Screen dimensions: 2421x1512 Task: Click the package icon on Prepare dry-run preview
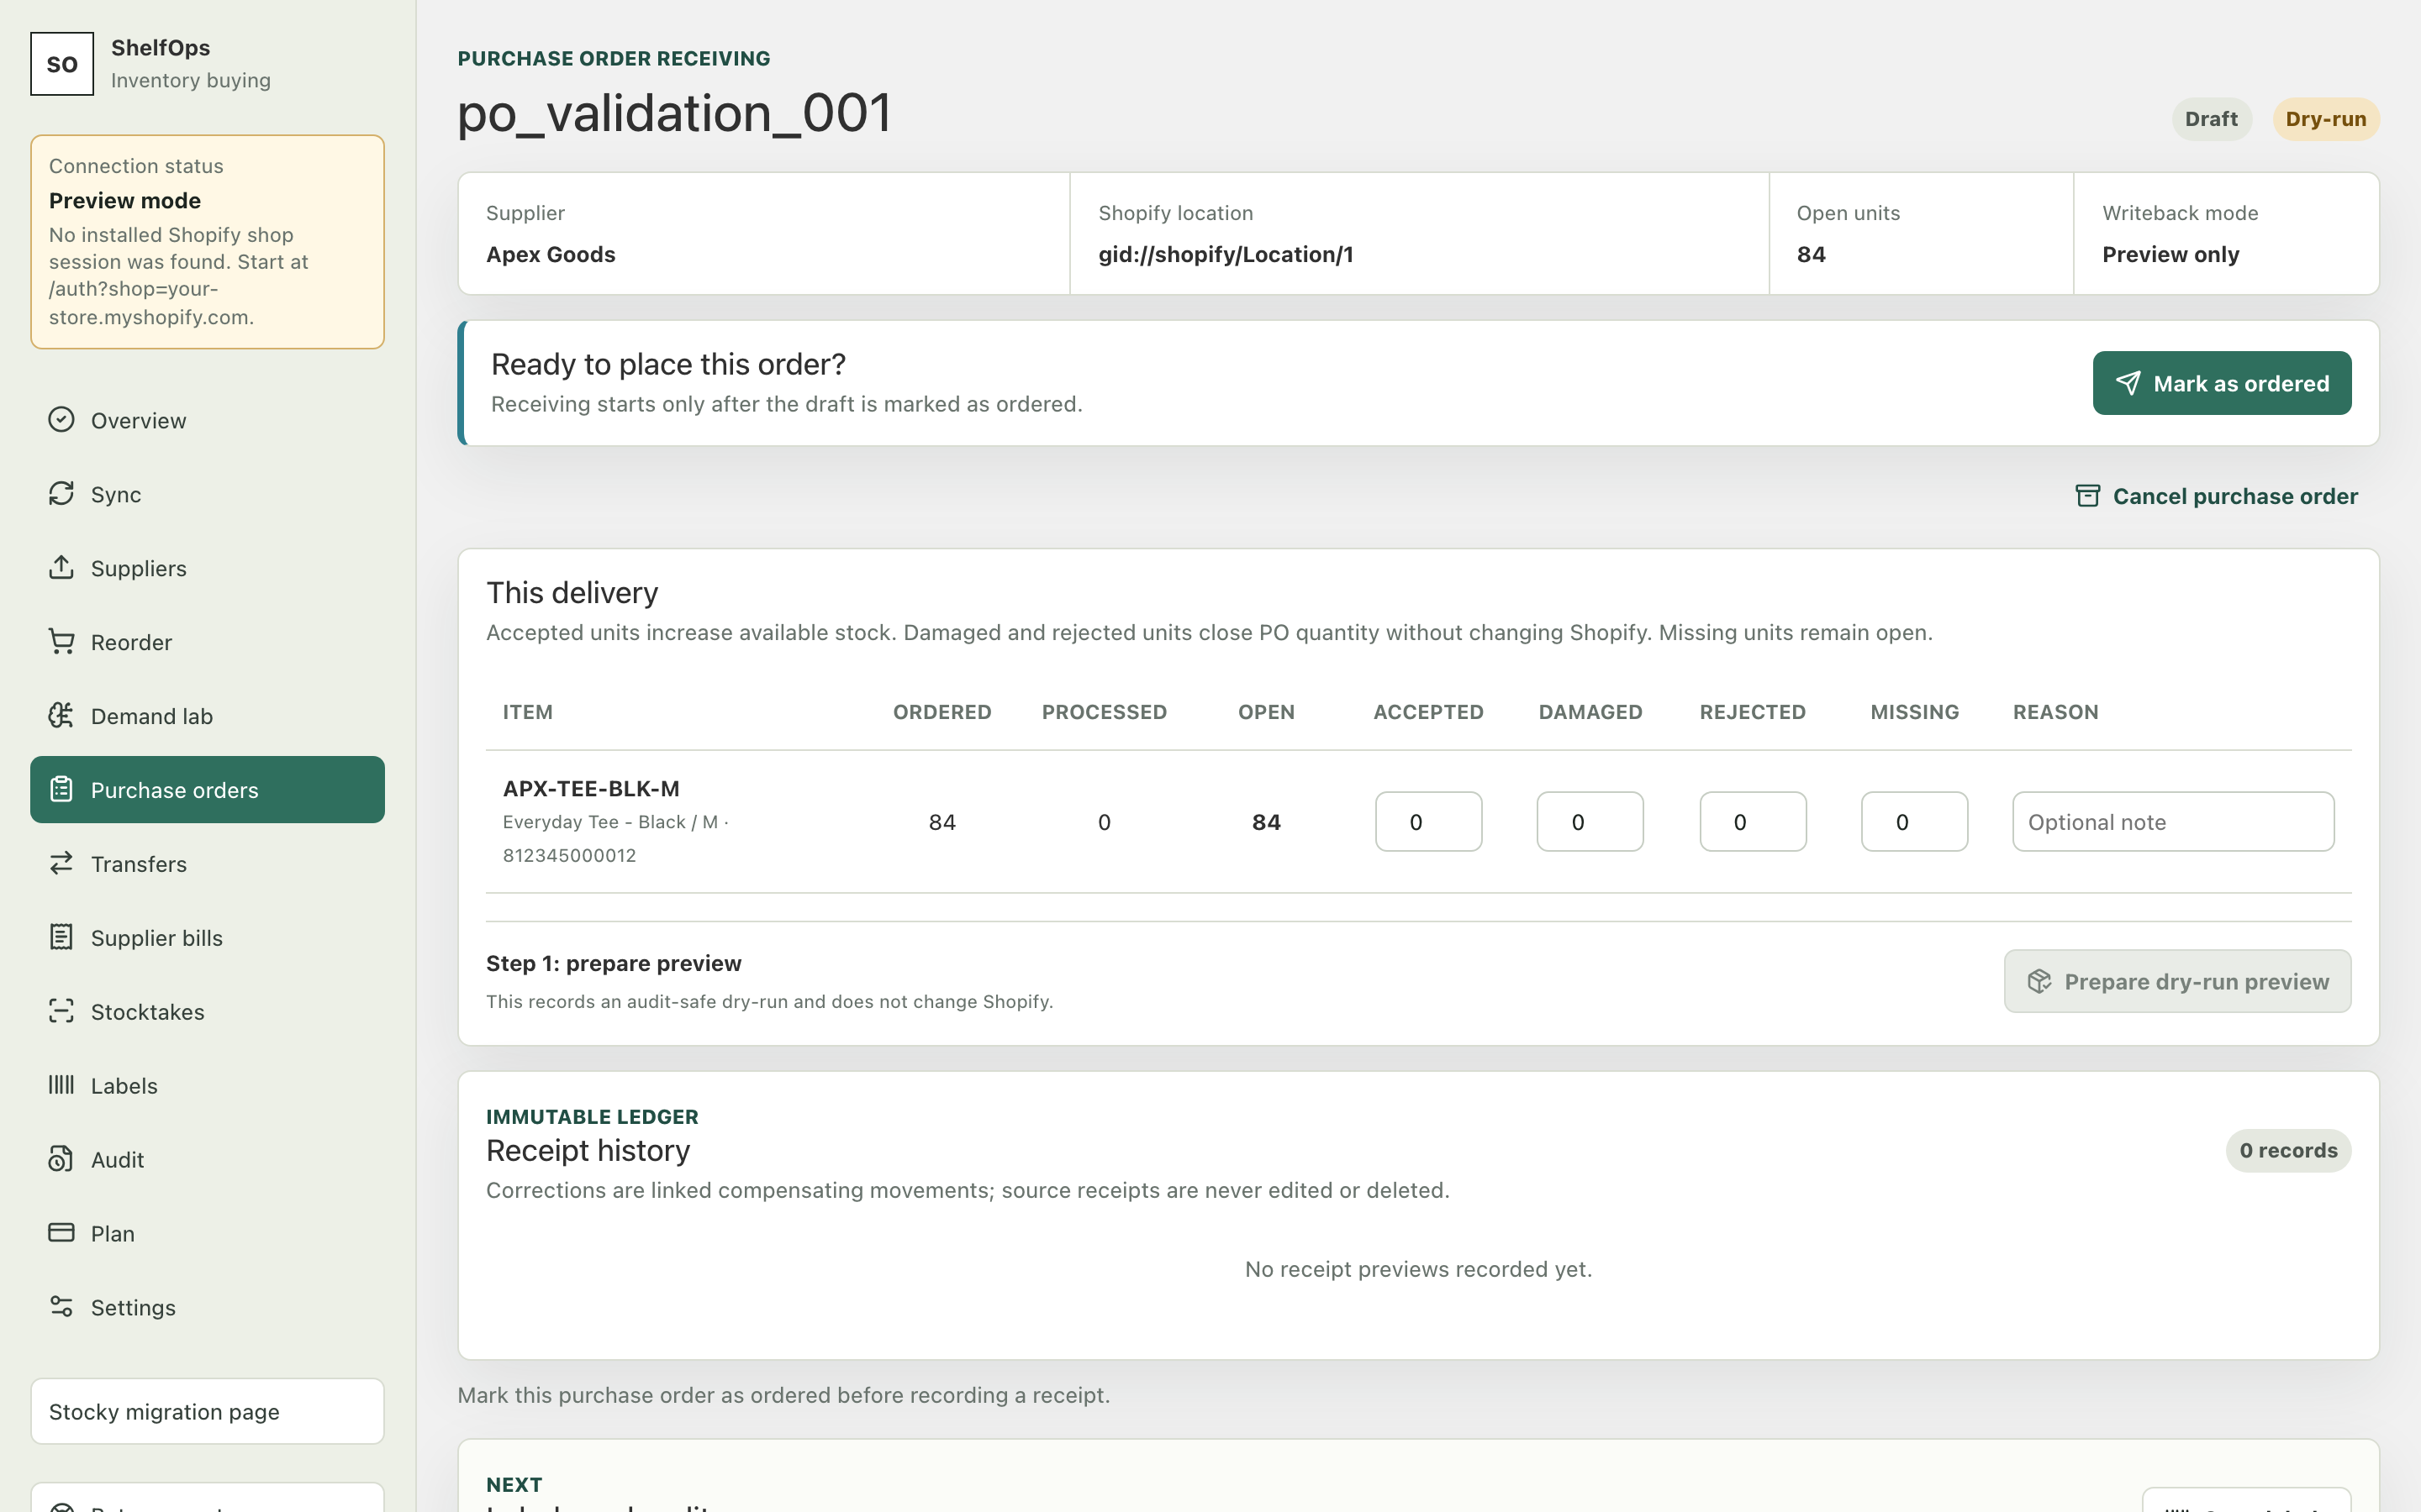2040,981
